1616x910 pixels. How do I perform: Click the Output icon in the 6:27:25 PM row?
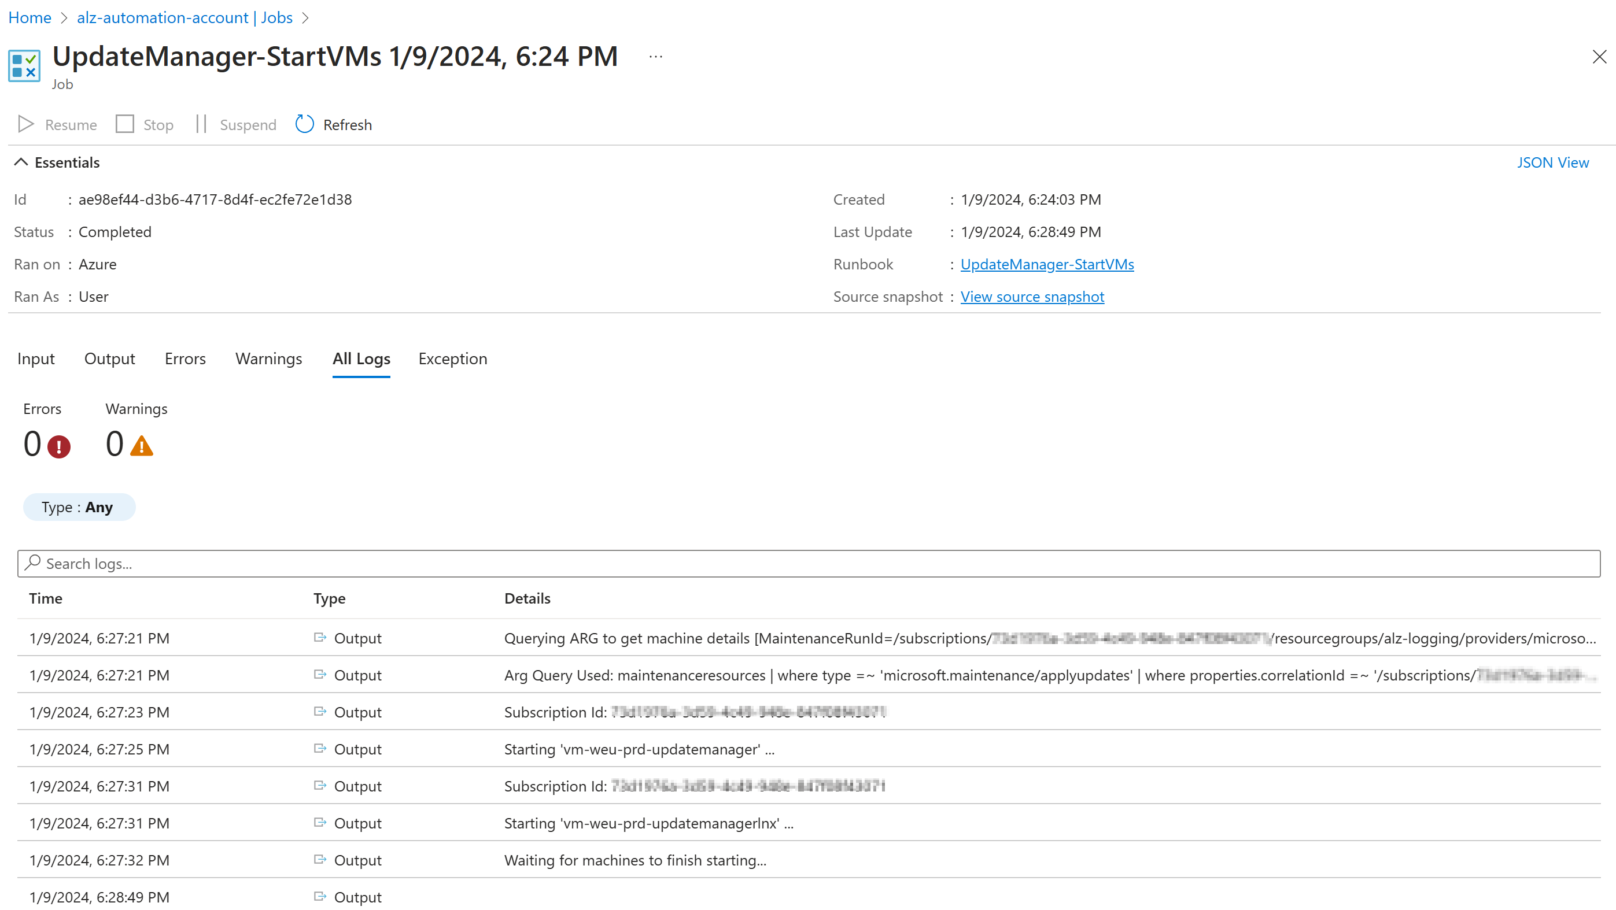[x=320, y=748]
